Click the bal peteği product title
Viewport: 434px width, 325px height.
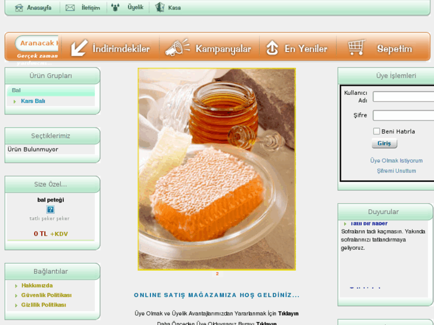[51, 200]
